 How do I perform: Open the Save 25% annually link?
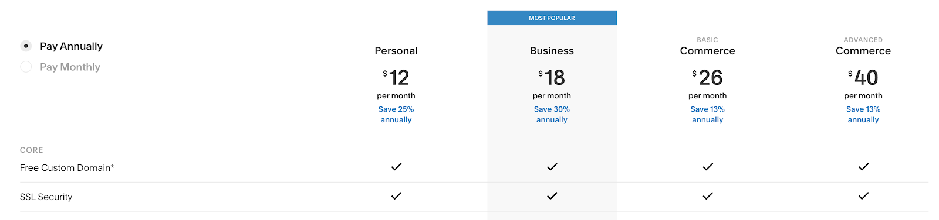[396, 115]
